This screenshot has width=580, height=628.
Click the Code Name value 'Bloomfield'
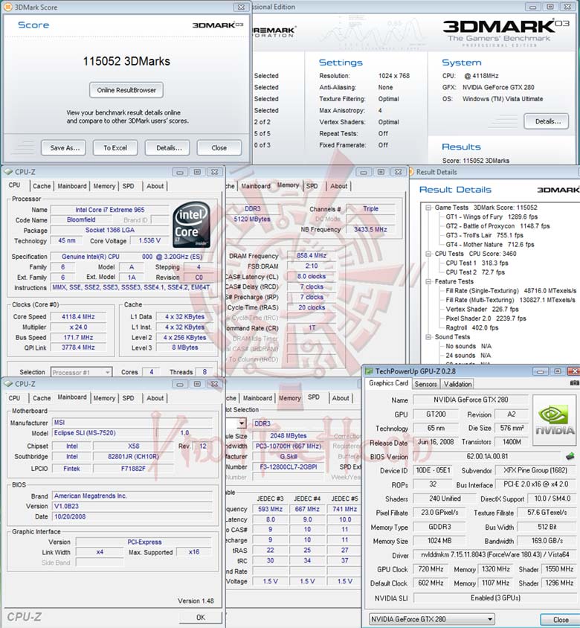coord(81,220)
